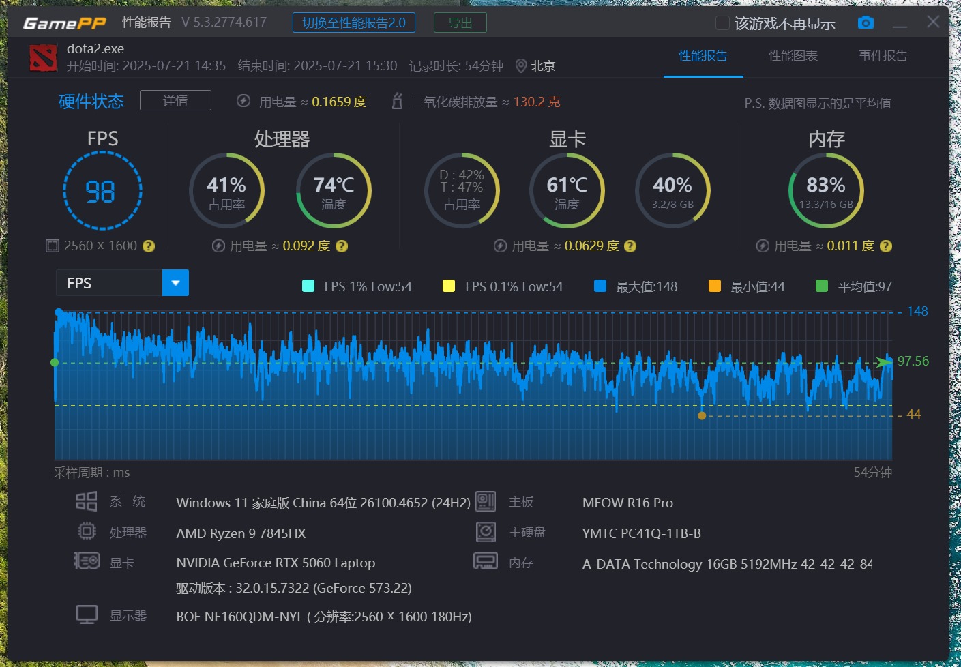The height and width of the screenshot is (667, 961).
Task: Click the help icon beside 2560 x 1600
Action: coord(148,246)
